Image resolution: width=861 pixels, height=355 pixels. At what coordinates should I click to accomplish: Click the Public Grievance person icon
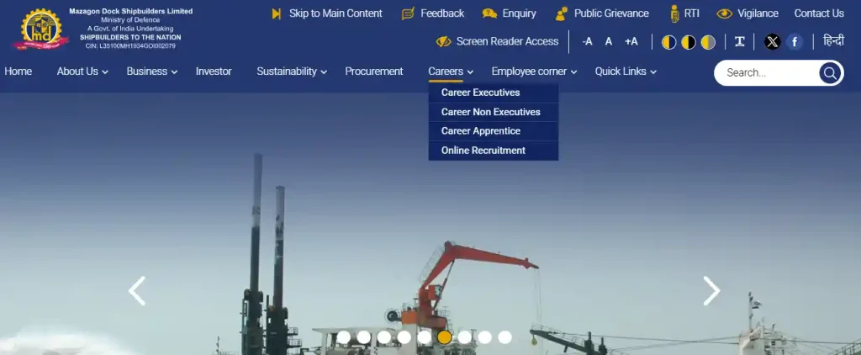coord(561,13)
